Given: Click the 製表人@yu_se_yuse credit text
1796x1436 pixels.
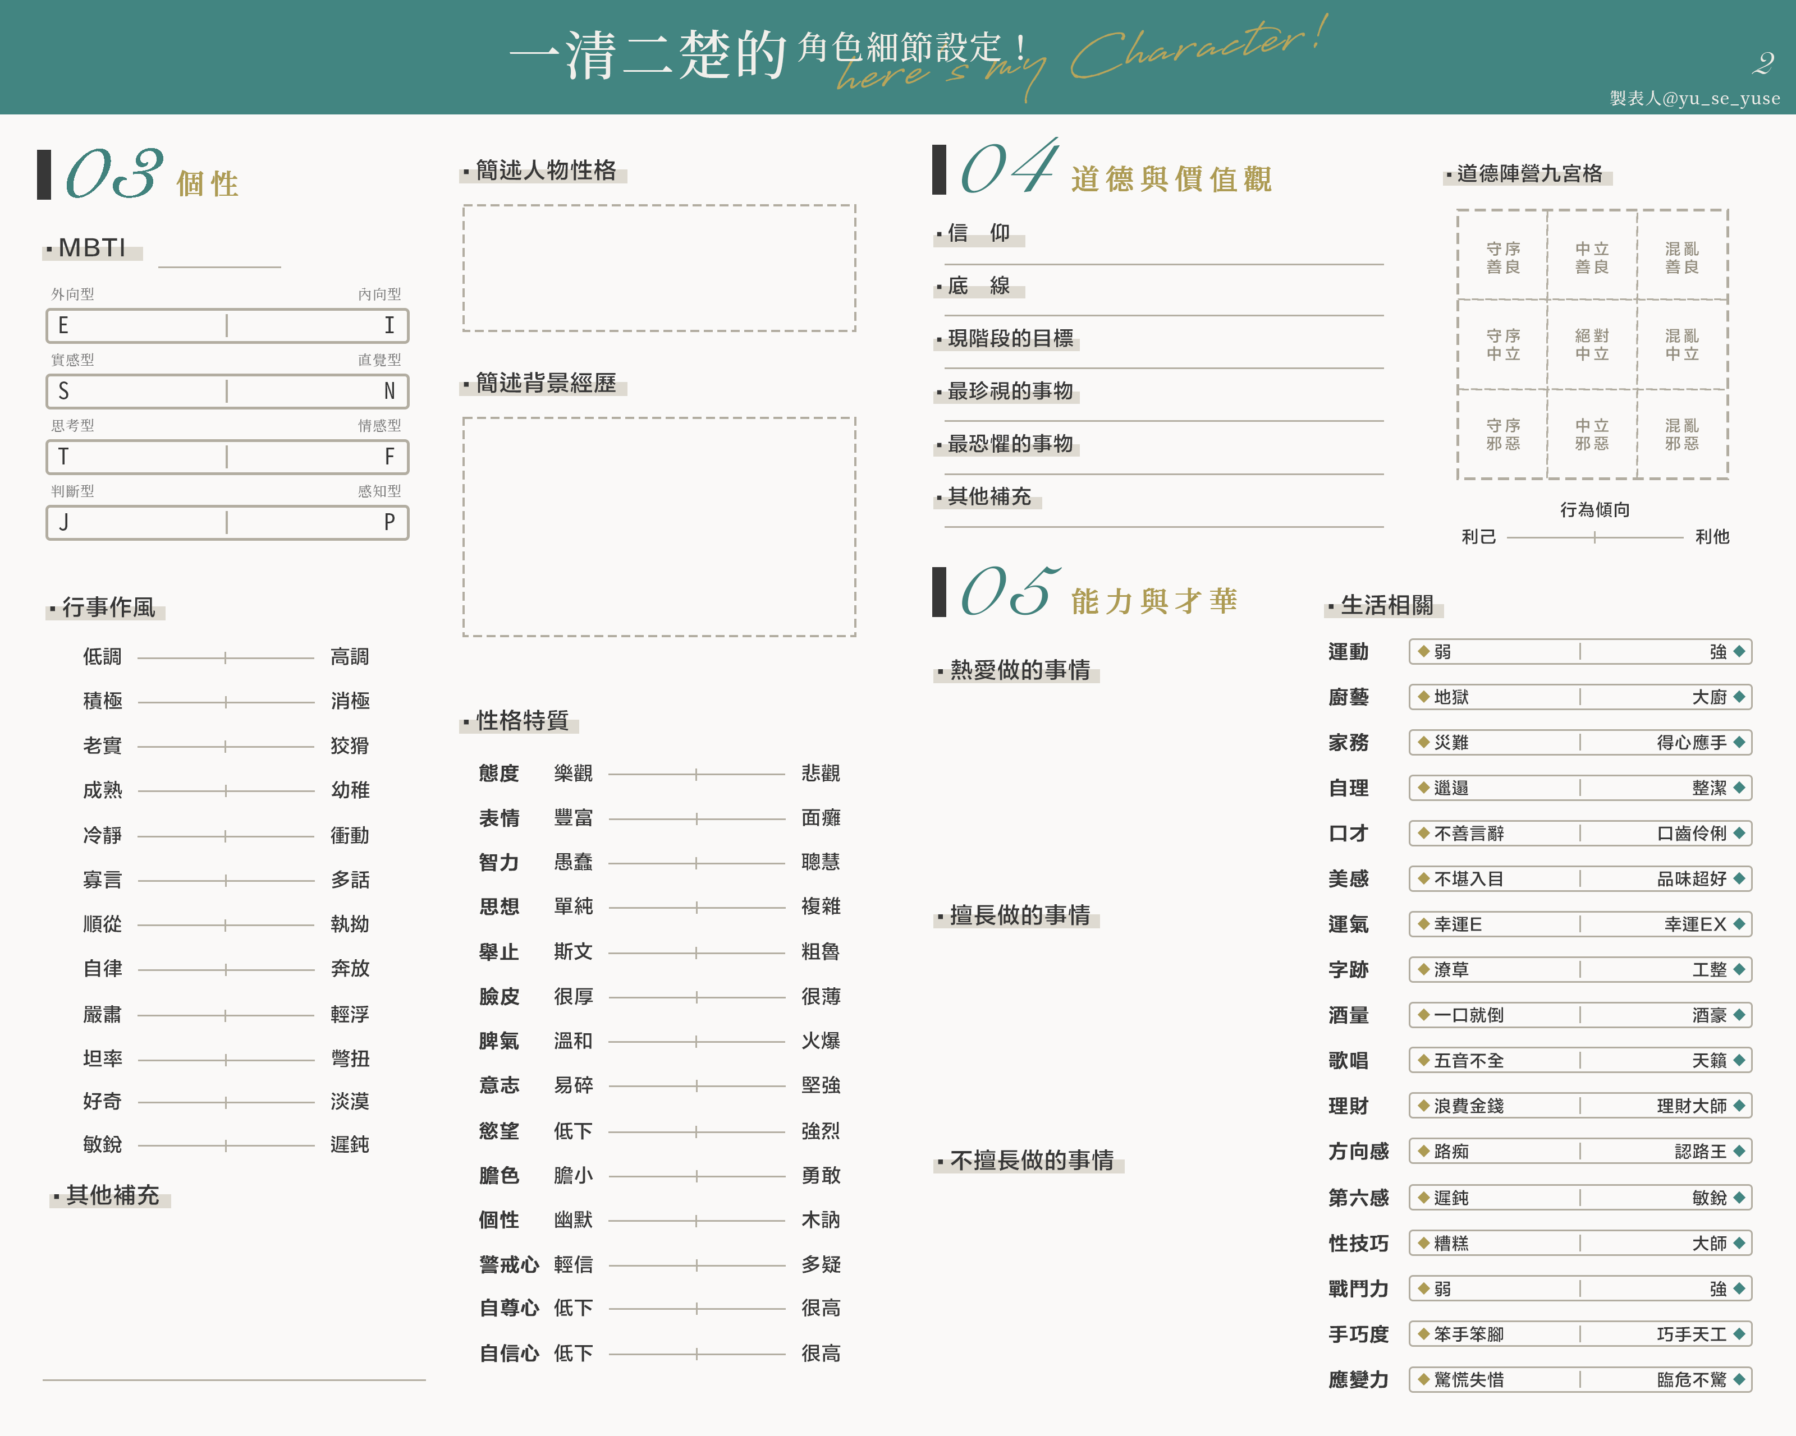Looking at the screenshot, I should pyautogui.click(x=1694, y=98).
